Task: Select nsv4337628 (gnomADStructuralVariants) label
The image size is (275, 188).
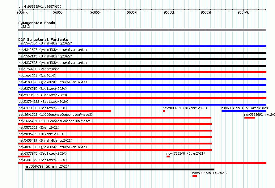Action: (x=53, y=63)
